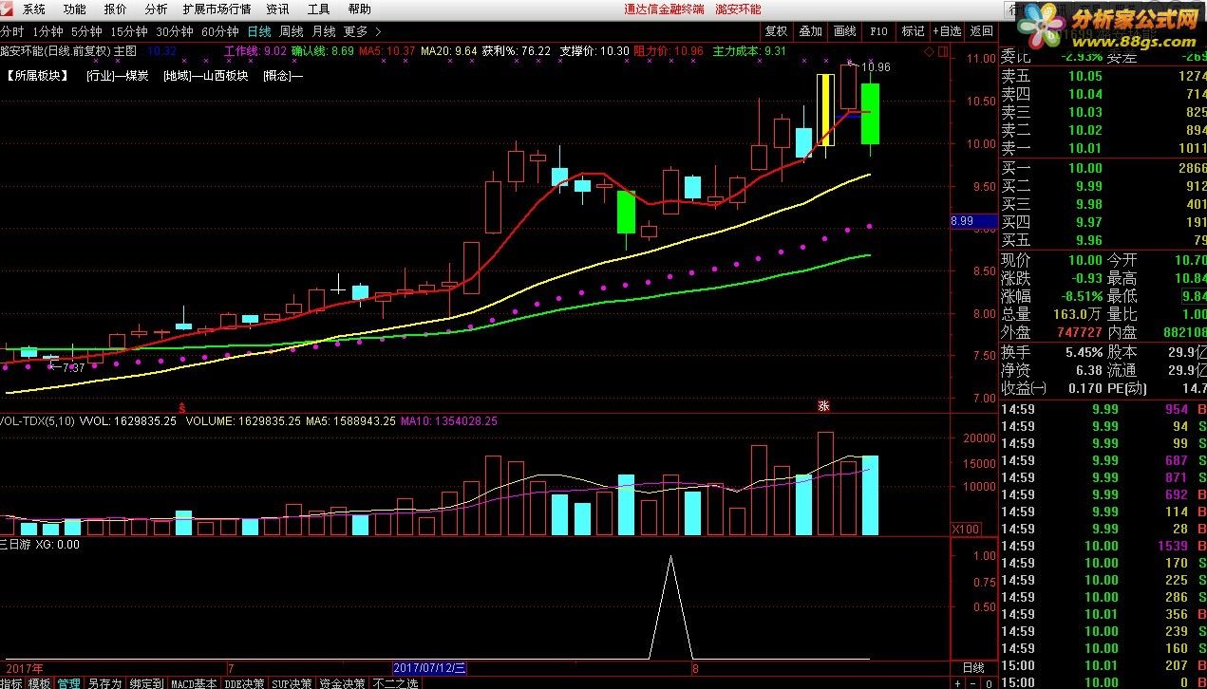Click the +自选 add-to-watchlist button
The width and height of the screenshot is (1207, 689).
pyautogui.click(x=947, y=30)
